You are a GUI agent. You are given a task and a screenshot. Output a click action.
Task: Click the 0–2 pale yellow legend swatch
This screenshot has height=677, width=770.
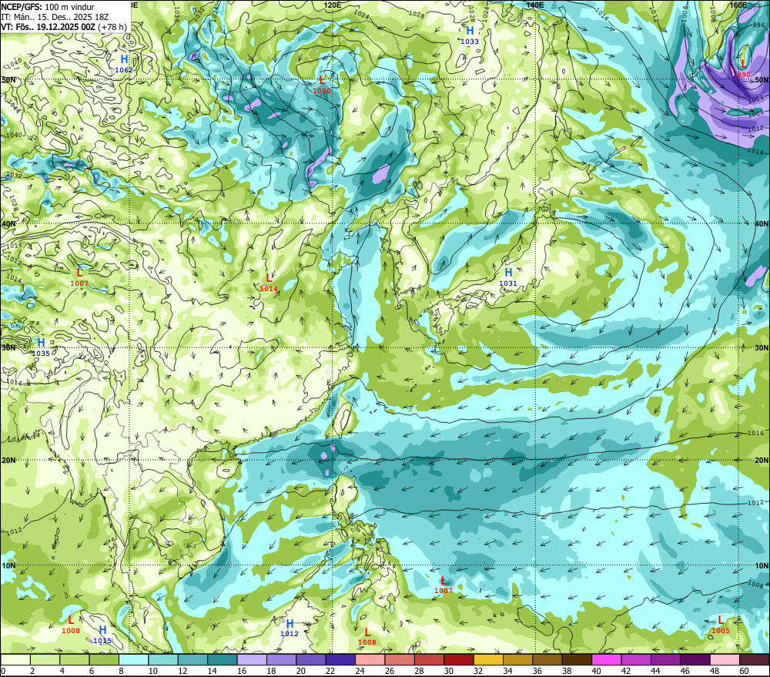tap(15, 660)
